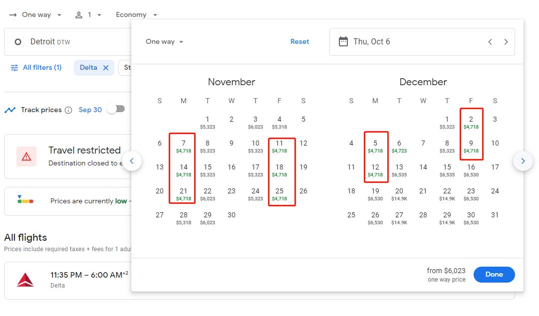Choose November 25 on the calendar

click(x=279, y=194)
